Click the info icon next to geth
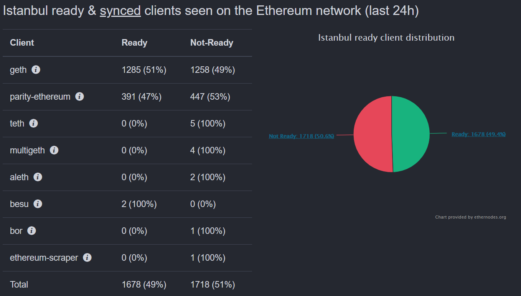Image resolution: width=521 pixels, height=296 pixels. point(36,70)
